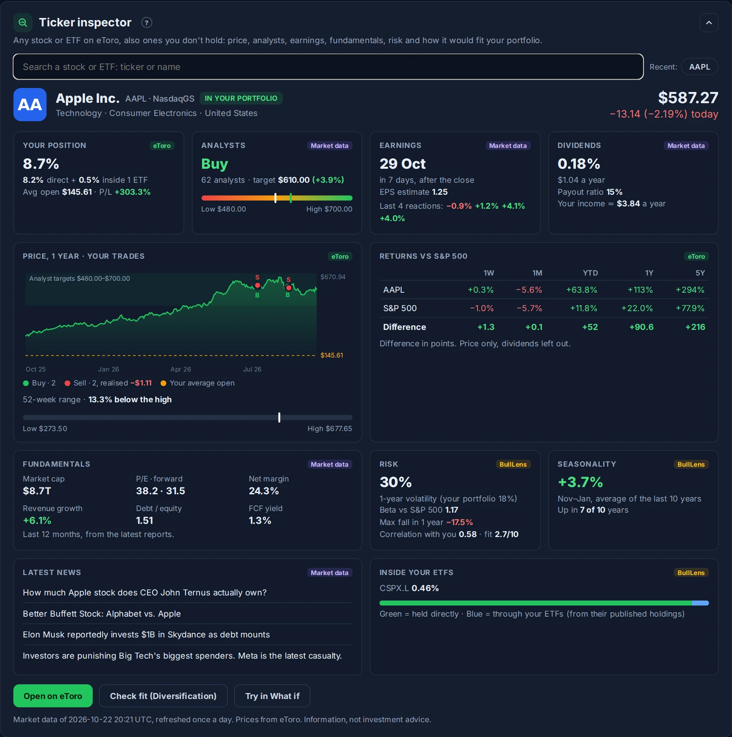Viewport: 732px width, 737px height.
Task: Focus the stock or ETF search field
Action: (x=328, y=67)
